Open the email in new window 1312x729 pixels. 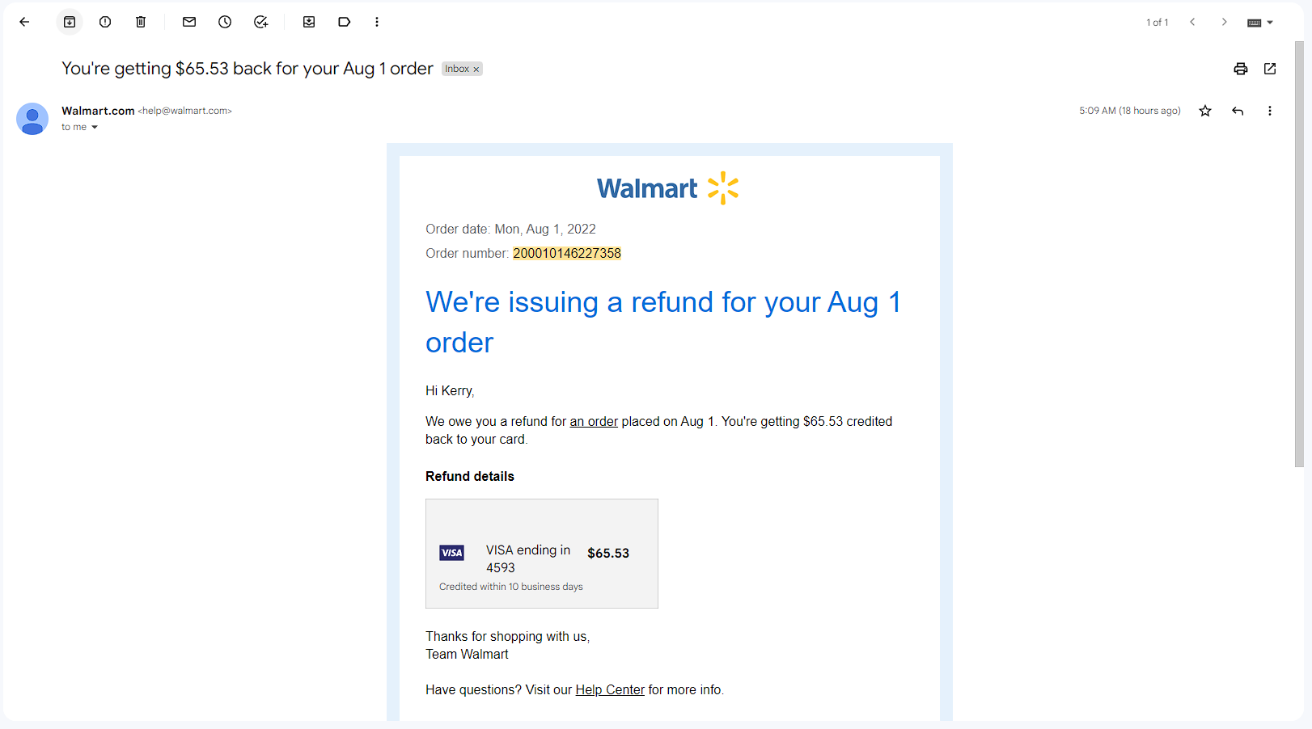tap(1270, 69)
